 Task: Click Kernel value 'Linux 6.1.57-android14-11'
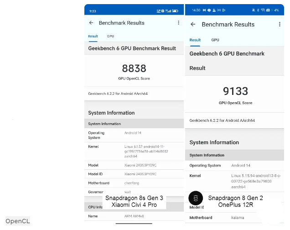(x=146, y=152)
